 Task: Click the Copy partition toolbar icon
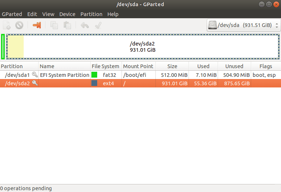click(x=54, y=25)
